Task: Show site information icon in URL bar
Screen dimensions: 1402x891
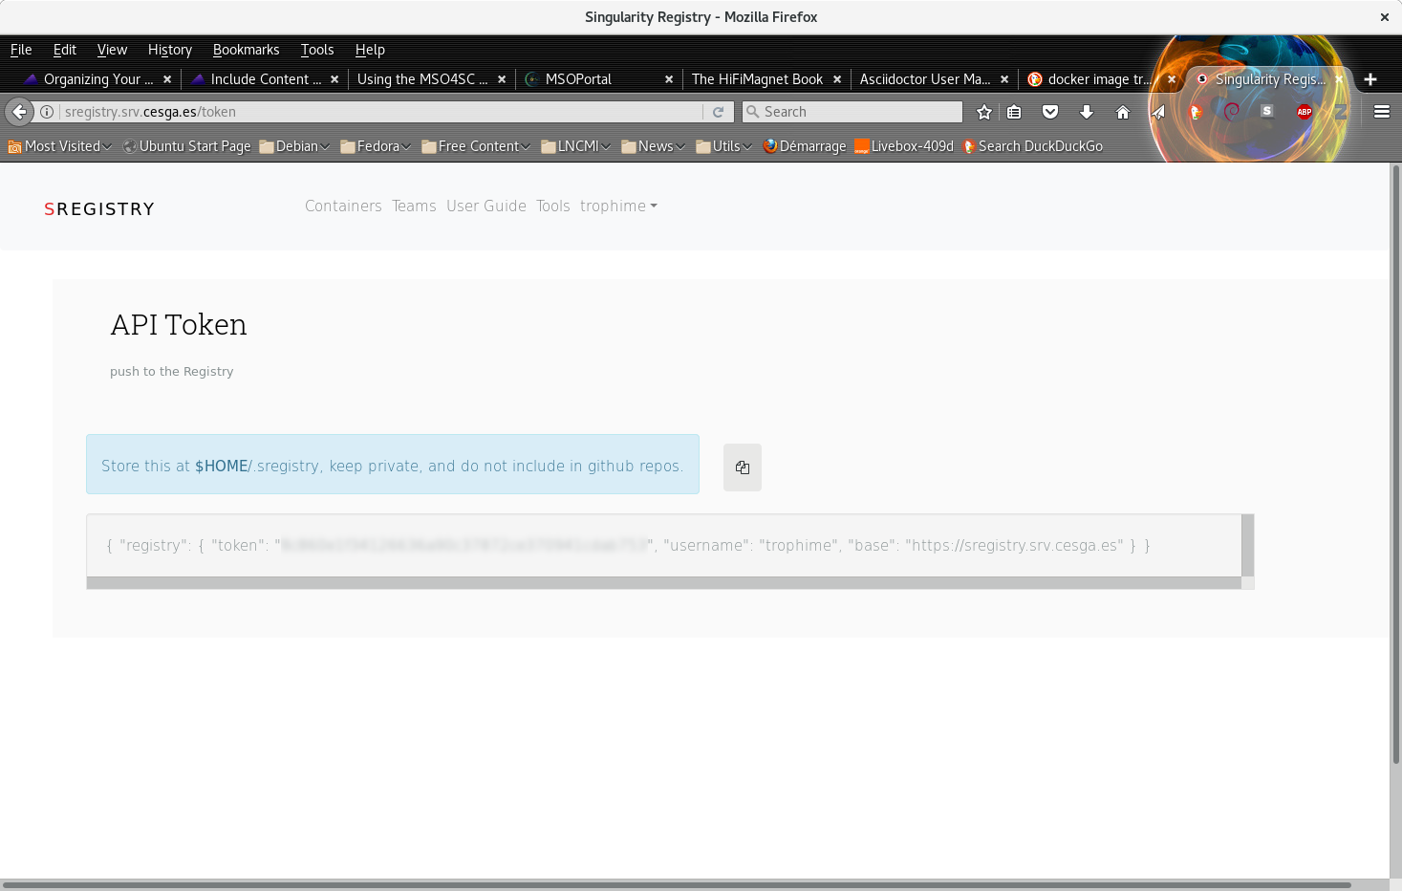Action: (x=47, y=112)
